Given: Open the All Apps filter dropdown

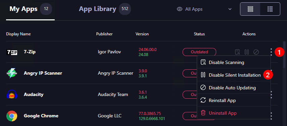Looking at the screenshot, I should click(204, 9).
